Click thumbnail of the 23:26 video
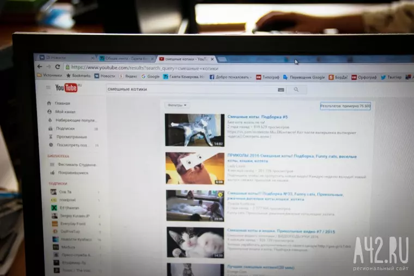414x276 pixels. (195, 206)
